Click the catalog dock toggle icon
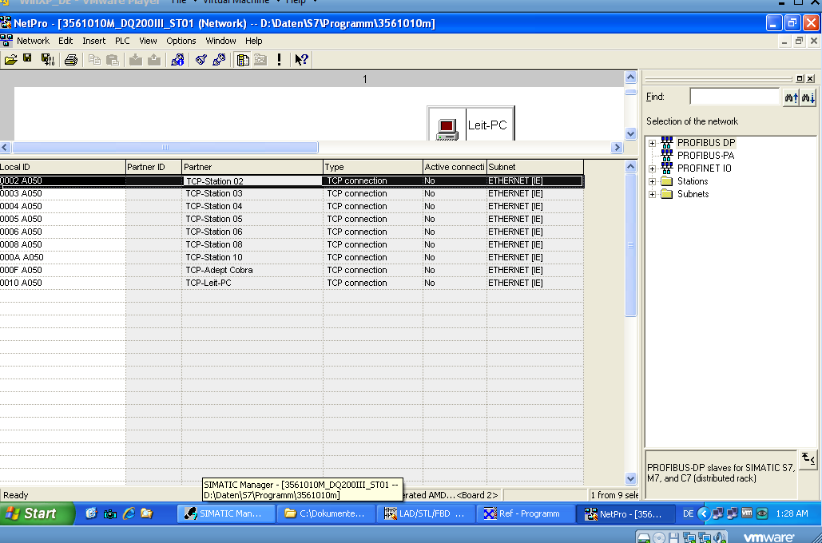 pyautogui.click(x=800, y=78)
